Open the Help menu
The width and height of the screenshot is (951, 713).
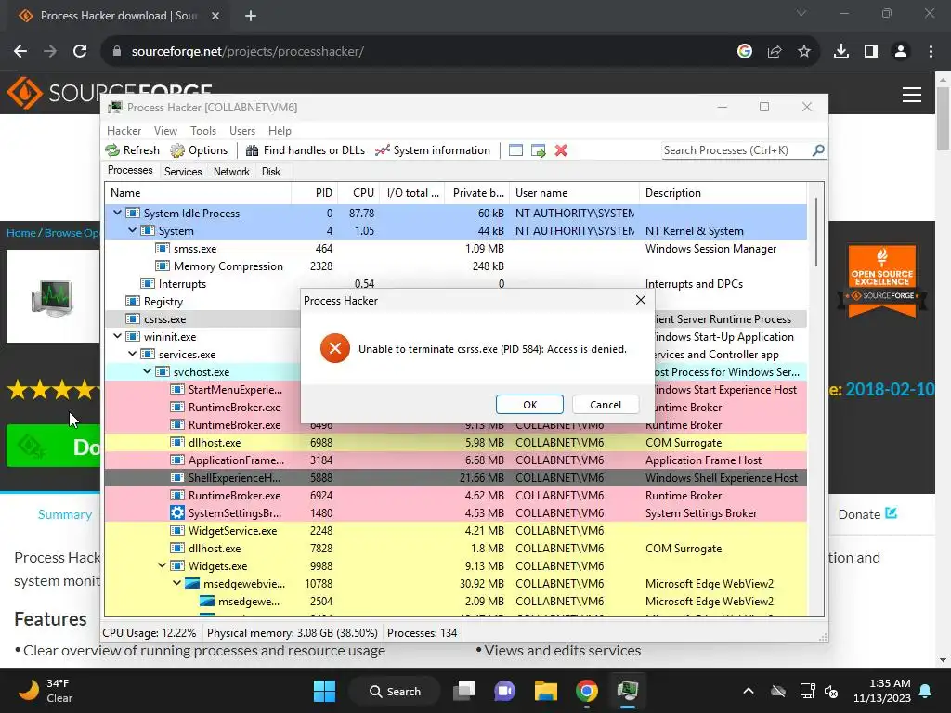pyautogui.click(x=280, y=131)
